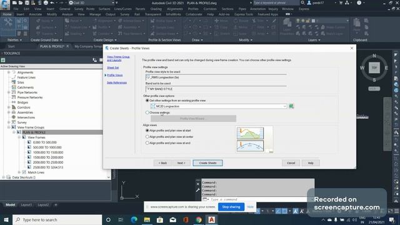Click the Corridors collection icon in Toolspace
400x225 pixels.
(x=14, y=107)
